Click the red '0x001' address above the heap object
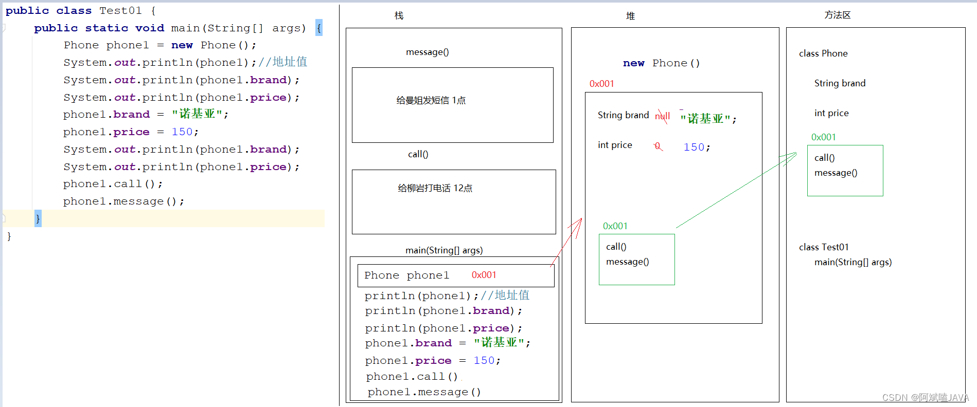 coord(601,84)
